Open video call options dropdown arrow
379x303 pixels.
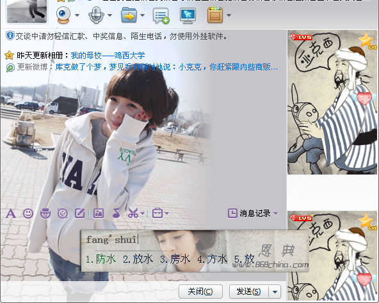[77, 15]
